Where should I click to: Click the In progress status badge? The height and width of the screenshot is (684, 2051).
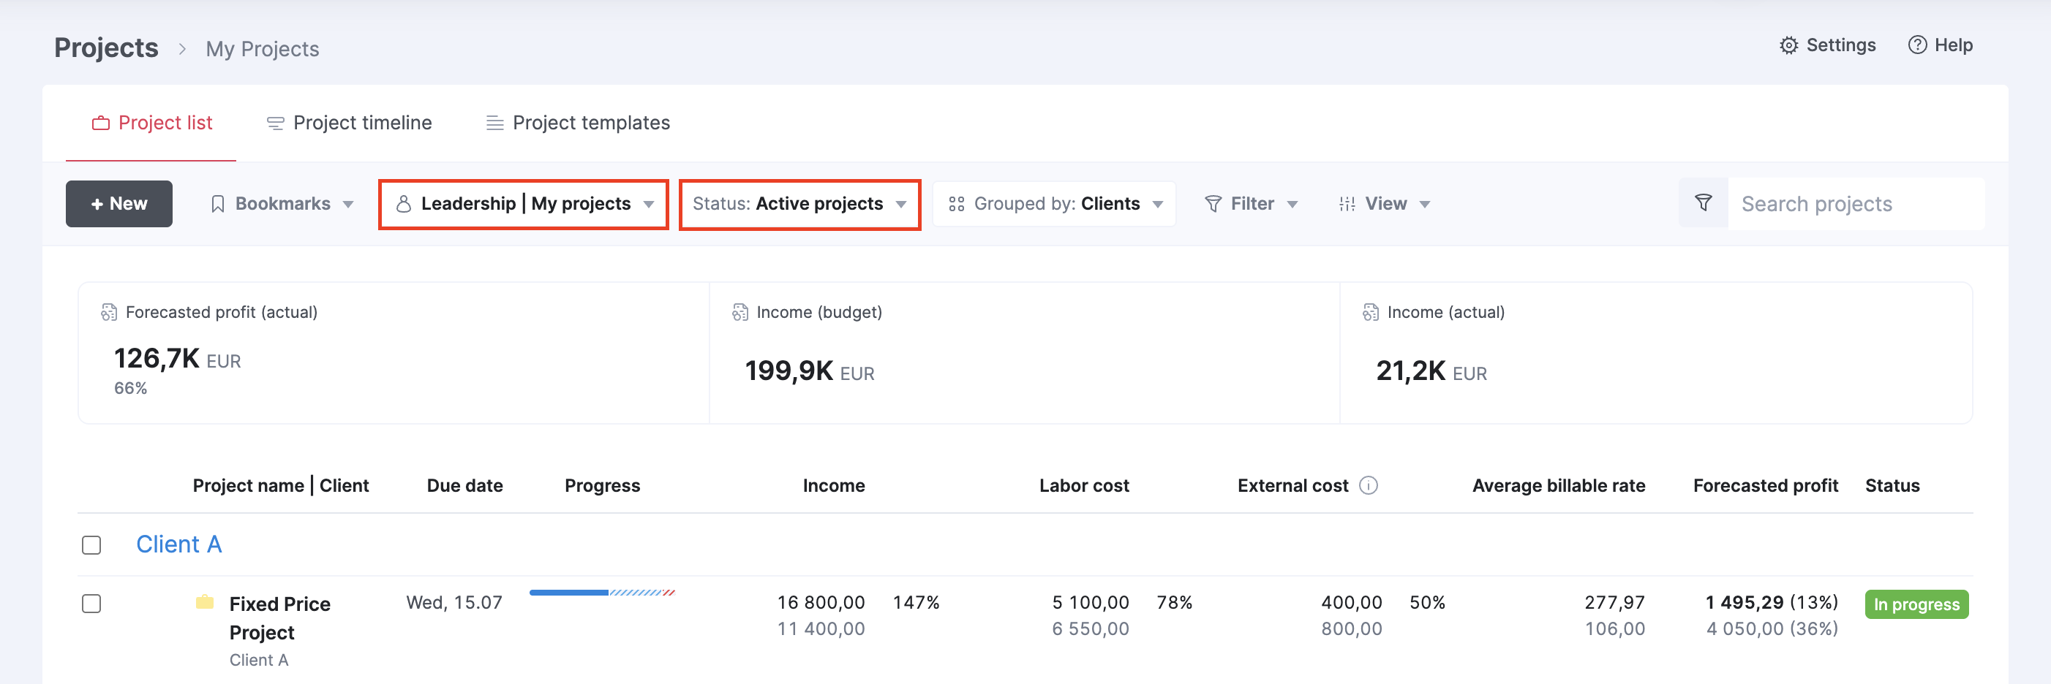point(1916,604)
